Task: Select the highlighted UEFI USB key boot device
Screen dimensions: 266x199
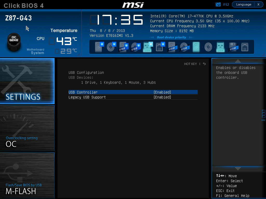Action: pyautogui.click(x=148, y=47)
